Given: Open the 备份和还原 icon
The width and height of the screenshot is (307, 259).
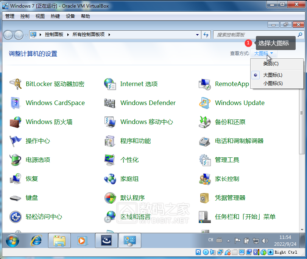Looking at the screenshot, I should click(x=204, y=122).
